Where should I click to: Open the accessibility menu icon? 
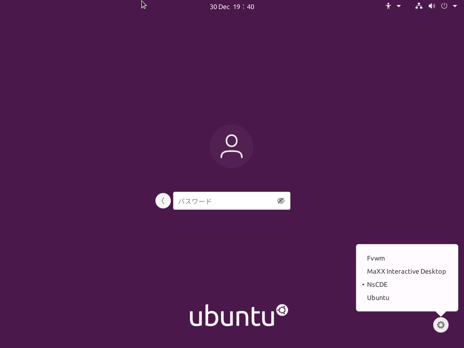pyautogui.click(x=388, y=6)
